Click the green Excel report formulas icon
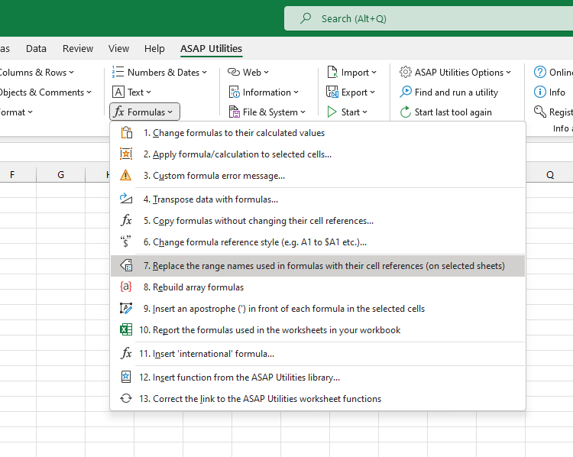This screenshot has width=573, height=457. point(126,329)
